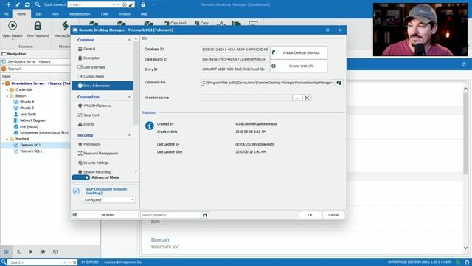The image size is (472, 266).
Task: Click the Database ID field
Action: tap(235, 50)
